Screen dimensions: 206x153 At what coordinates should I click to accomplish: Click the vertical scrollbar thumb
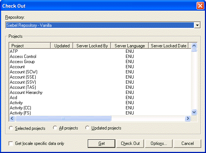[194, 50]
